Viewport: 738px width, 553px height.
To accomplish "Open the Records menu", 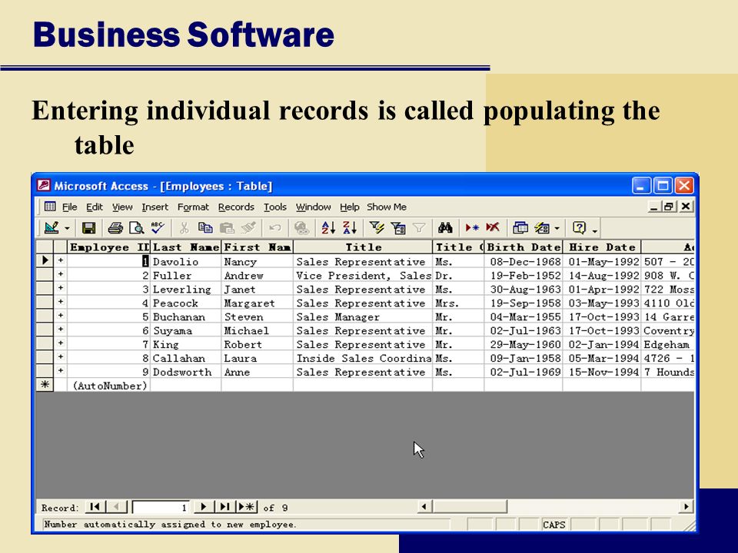I will pyautogui.click(x=236, y=207).
